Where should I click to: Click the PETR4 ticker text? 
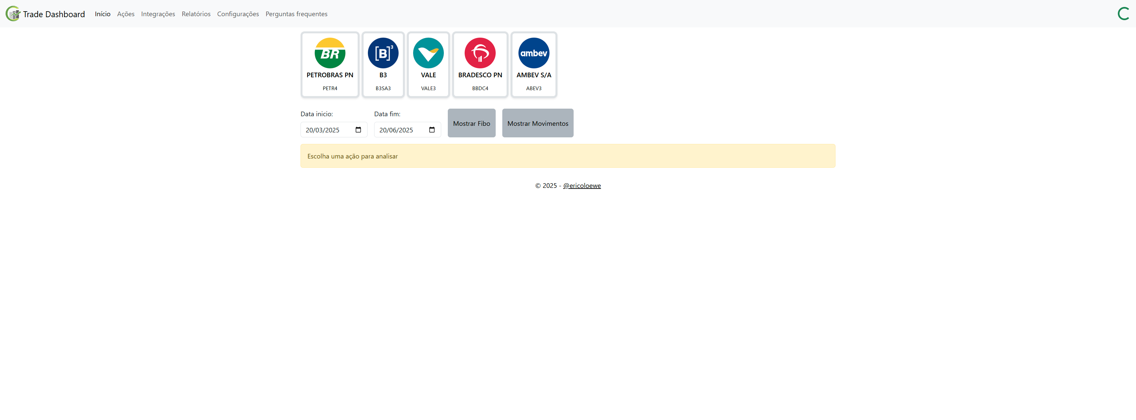click(x=330, y=88)
